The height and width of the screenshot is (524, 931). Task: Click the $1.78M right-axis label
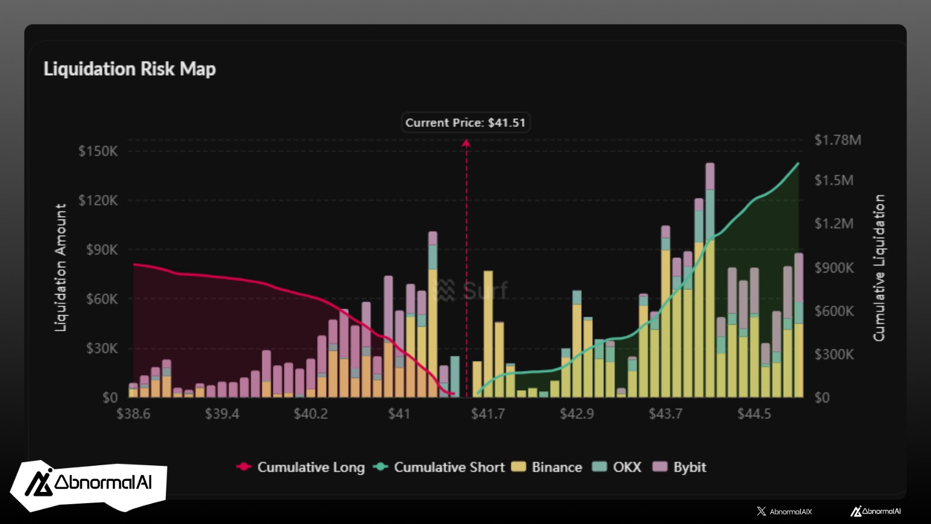(837, 140)
